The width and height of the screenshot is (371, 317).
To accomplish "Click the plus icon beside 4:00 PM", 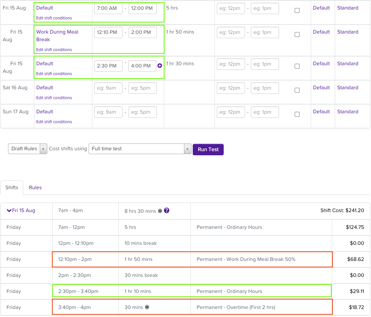I will (160, 66).
